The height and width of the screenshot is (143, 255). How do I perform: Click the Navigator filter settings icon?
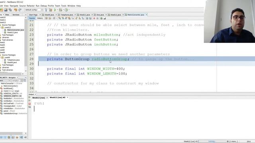point(25,81)
